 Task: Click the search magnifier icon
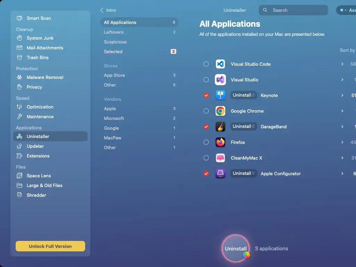point(265,10)
